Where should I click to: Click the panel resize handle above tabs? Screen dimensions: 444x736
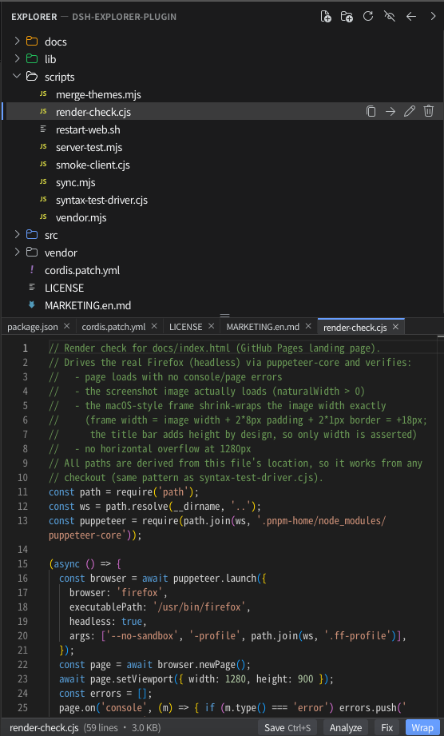pyautogui.click(x=225, y=315)
